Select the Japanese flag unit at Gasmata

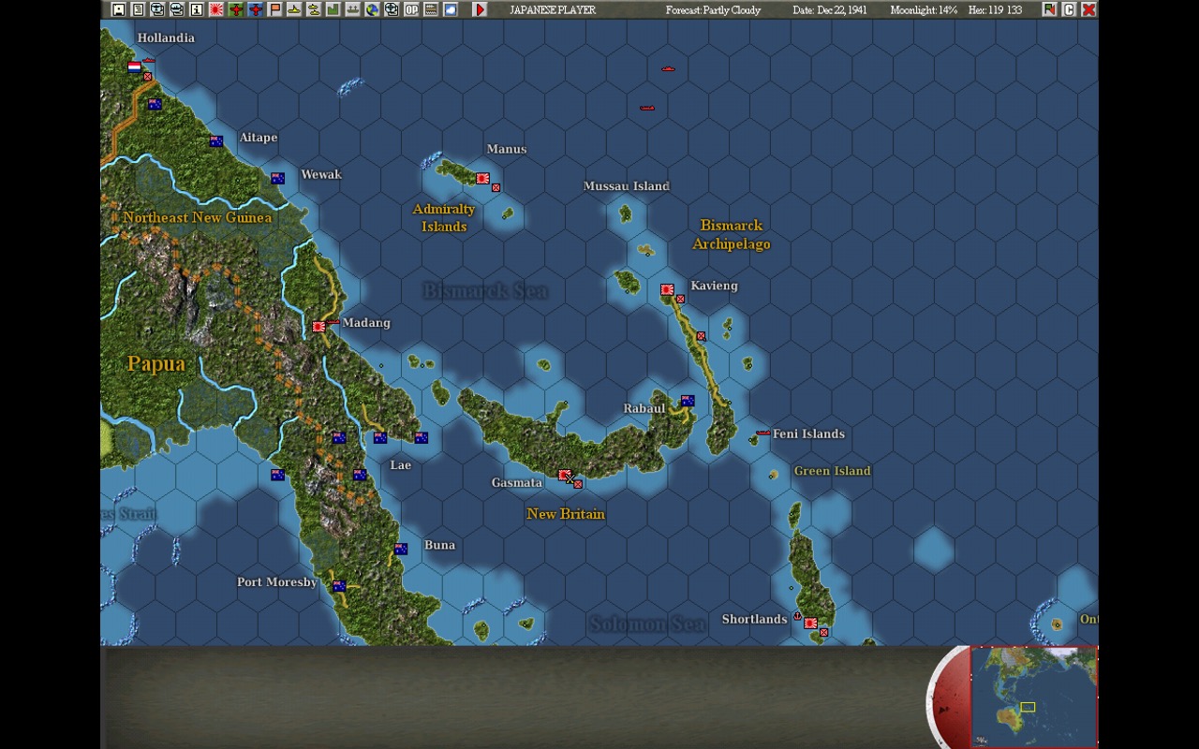coord(565,476)
